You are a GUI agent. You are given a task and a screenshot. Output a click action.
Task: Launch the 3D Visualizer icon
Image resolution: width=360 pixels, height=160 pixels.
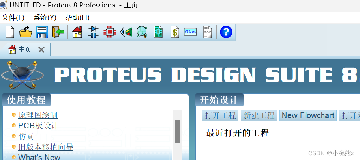126,32
